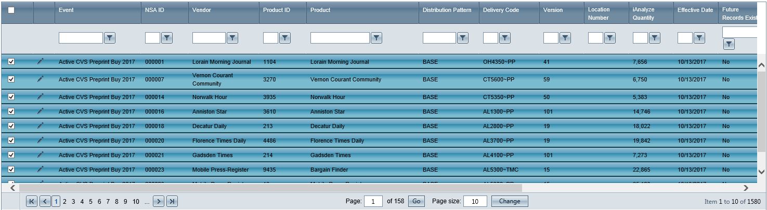The height and width of the screenshot is (210, 767).
Task: Edit the Anniston Star row via the pencil icon
Action: pos(41,111)
